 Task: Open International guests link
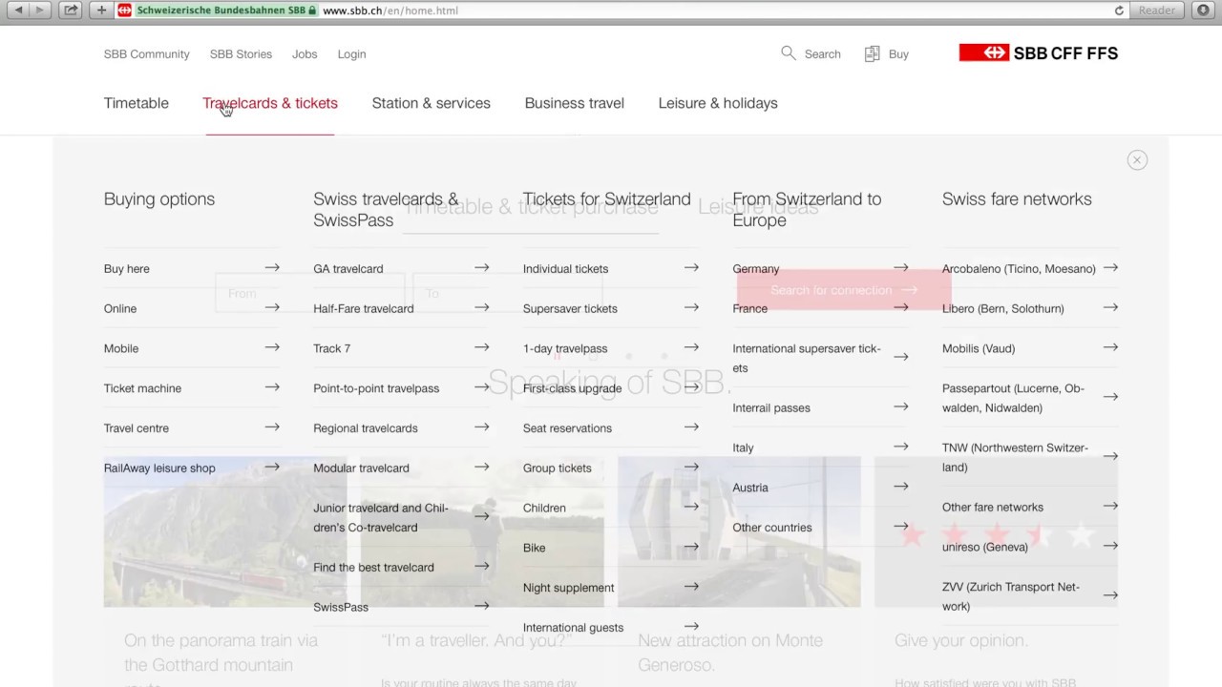click(573, 628)
